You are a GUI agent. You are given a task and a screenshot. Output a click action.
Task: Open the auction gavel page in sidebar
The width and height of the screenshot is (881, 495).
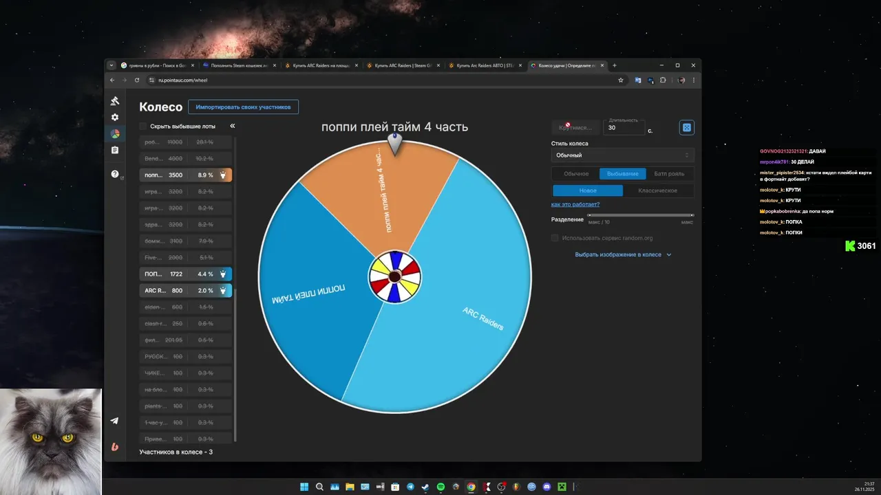[115, 101]
